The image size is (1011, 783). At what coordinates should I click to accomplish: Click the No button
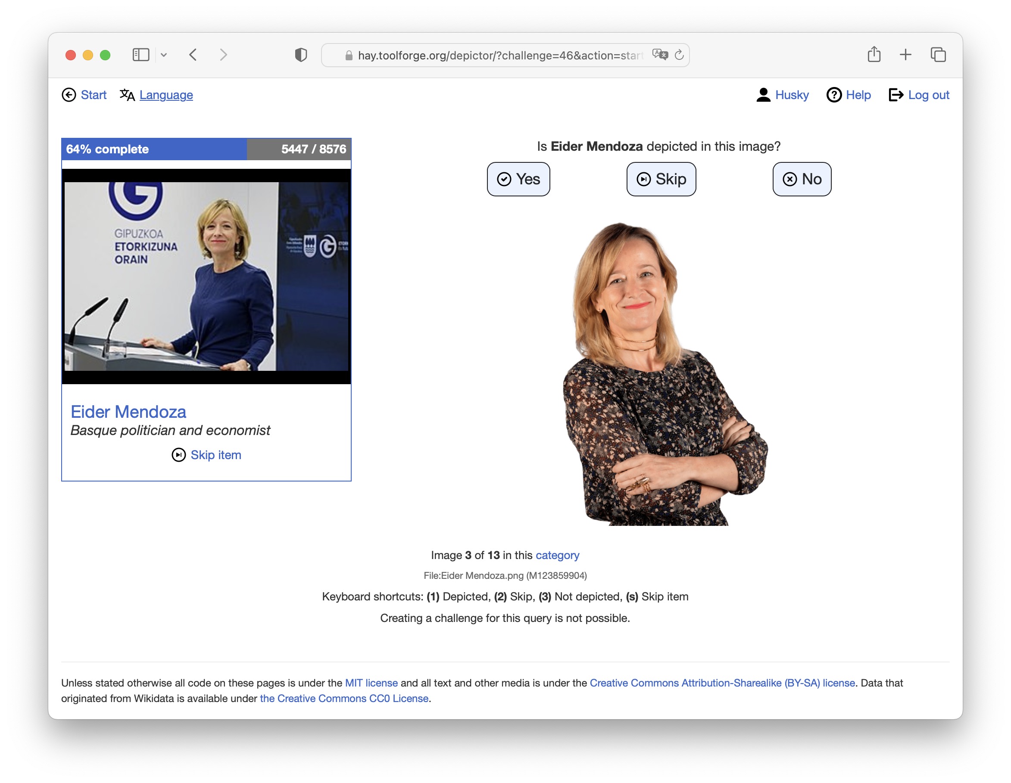click(x=802, y=179)
